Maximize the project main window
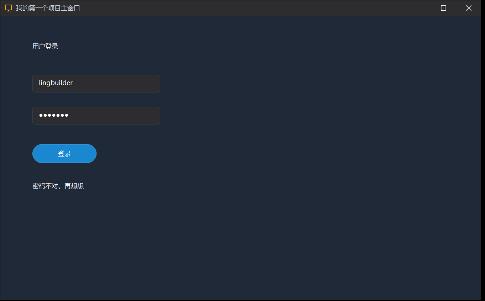This screenshot has width=485, height=301. pos(443,8)
